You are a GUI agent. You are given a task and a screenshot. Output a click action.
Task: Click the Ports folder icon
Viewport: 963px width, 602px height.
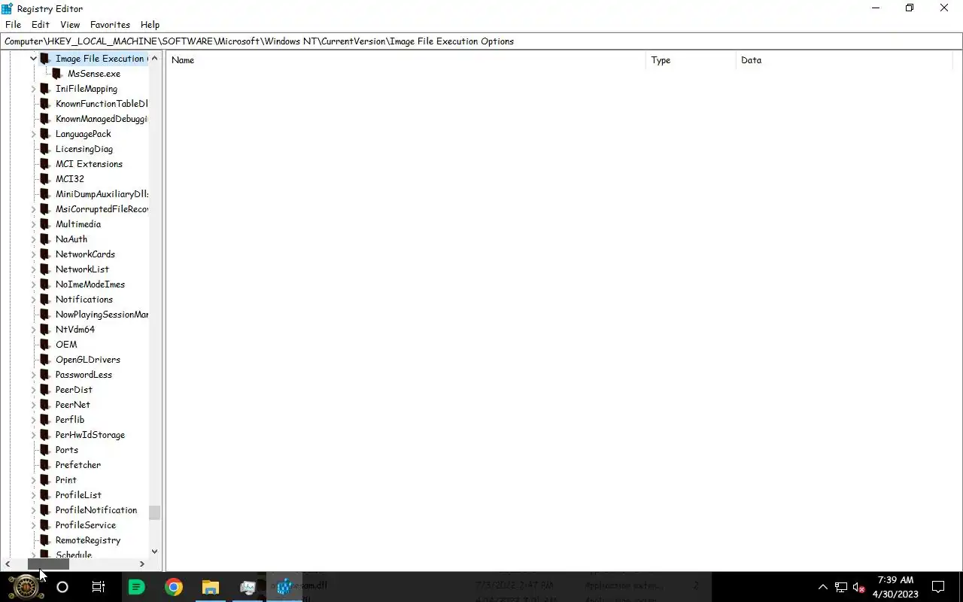tap(45, 450)
